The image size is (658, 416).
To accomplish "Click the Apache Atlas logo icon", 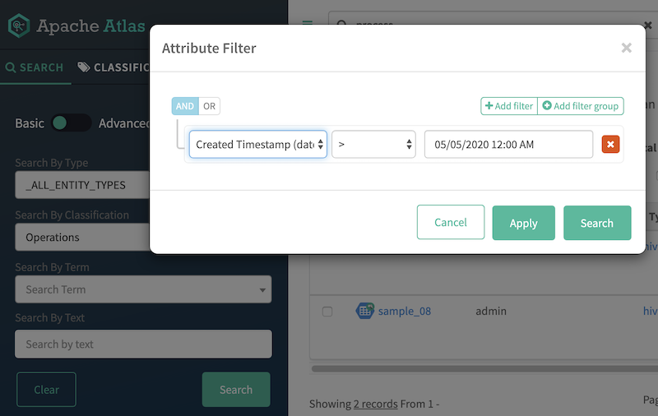I will [x=19, y=26].
